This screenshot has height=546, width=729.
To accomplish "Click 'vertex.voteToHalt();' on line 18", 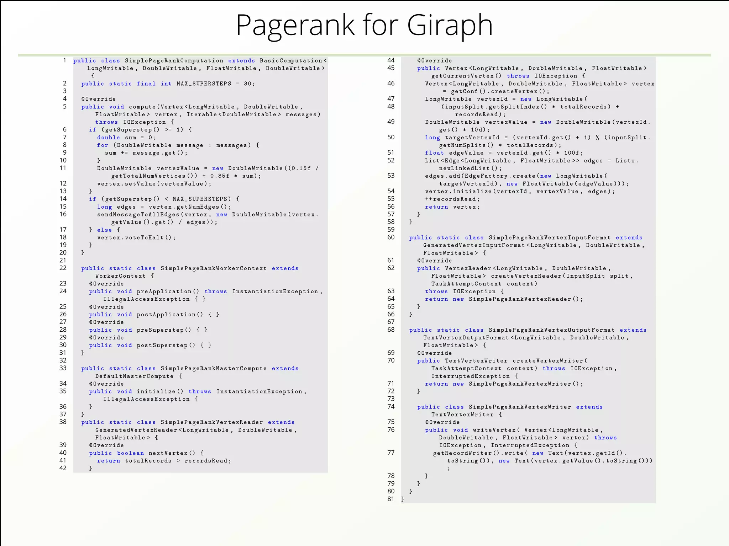I will 136,238.
